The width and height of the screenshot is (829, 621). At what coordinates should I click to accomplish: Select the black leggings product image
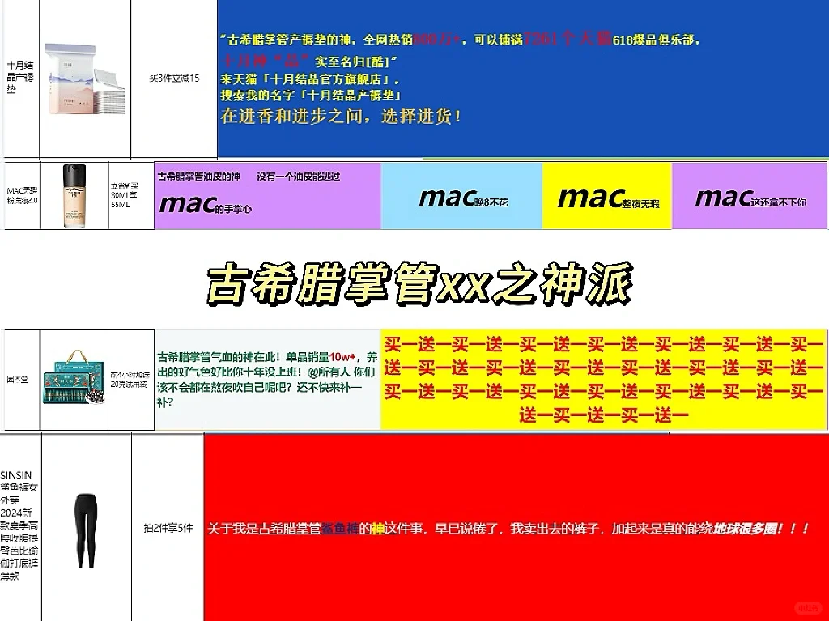pyautogui.click(x=86, y=530)
